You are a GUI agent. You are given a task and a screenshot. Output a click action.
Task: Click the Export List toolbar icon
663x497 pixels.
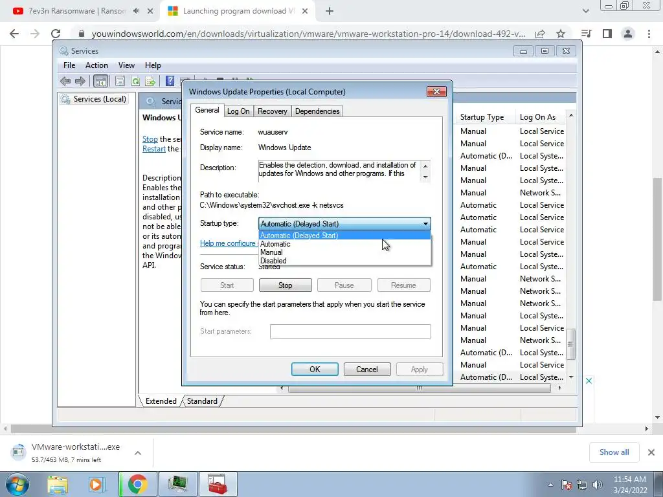coord(150,81)
